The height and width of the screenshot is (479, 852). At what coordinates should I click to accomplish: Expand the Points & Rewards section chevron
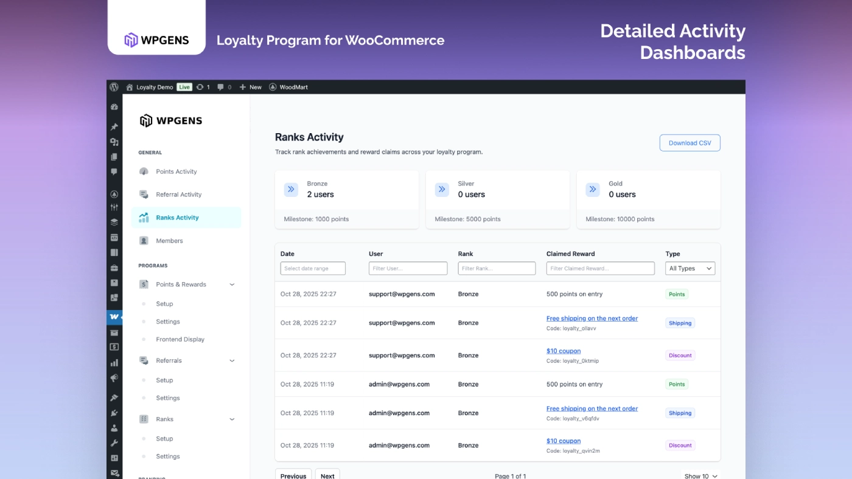click(x=231, y=284)
